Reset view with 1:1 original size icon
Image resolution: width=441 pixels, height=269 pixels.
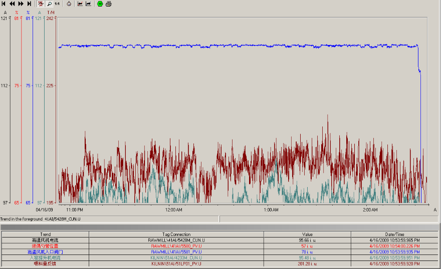coord(57,3)
